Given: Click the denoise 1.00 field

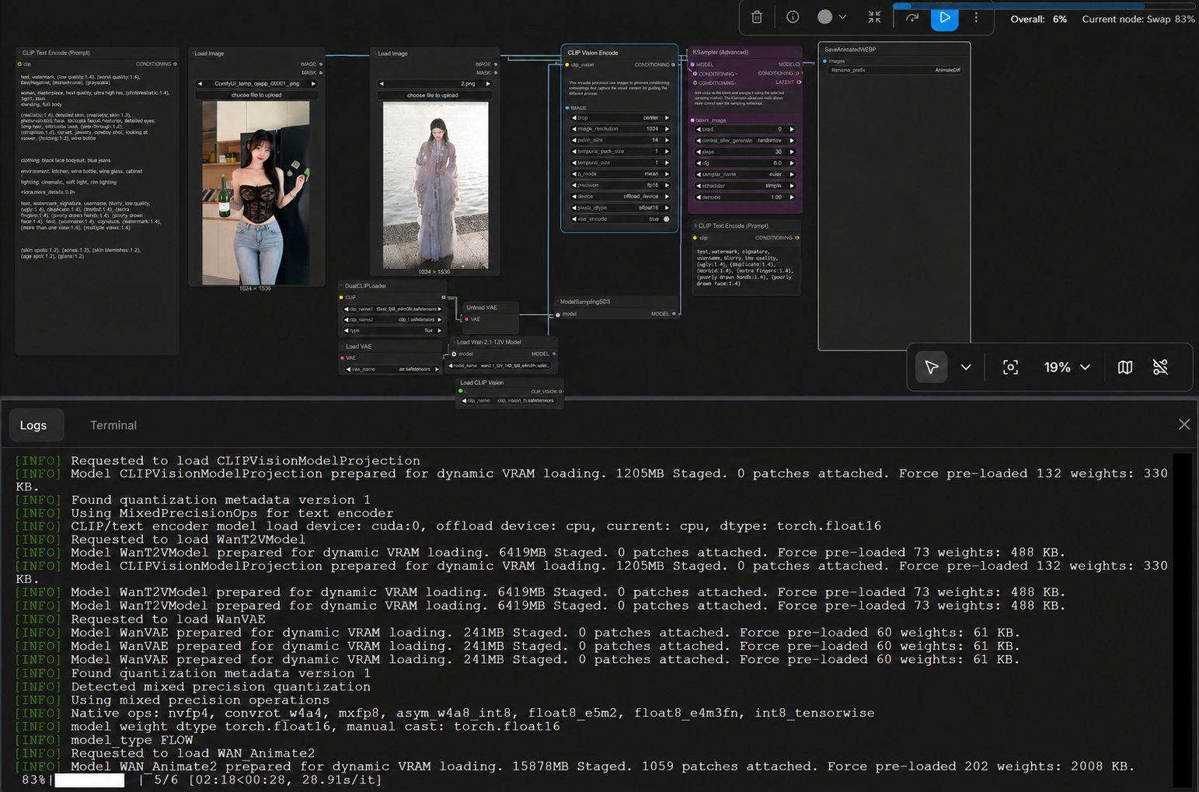Looking at the screenshot, I should [x=745, y=197].
